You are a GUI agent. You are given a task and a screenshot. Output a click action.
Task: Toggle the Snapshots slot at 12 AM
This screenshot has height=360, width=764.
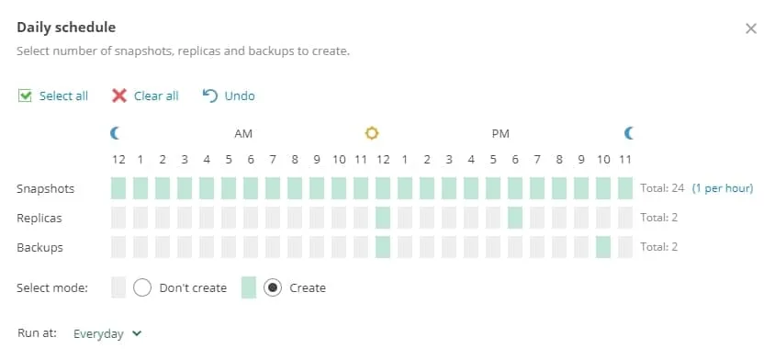point(118,188)
